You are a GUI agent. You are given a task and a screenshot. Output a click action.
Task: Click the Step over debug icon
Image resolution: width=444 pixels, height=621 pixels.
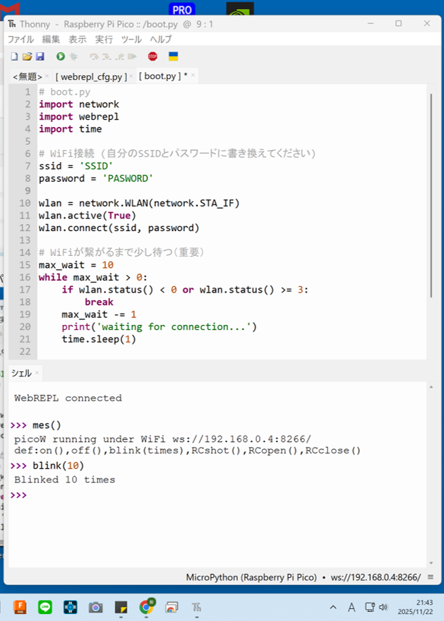pyautogui.click(x=94, y=56)
